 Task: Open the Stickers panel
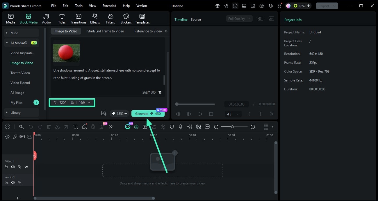tap(126, 18)
